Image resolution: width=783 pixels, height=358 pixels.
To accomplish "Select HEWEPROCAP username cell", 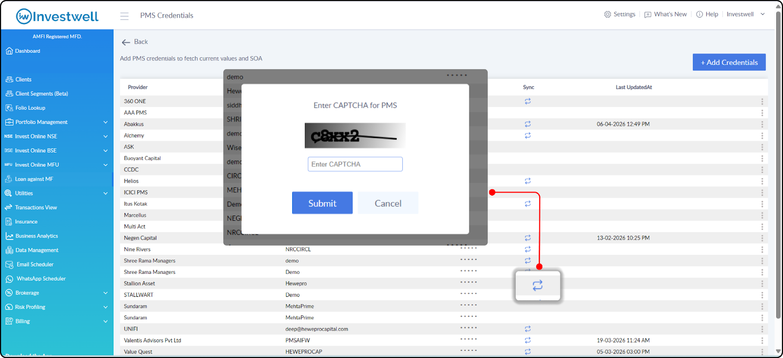I will tap(304, 352).
